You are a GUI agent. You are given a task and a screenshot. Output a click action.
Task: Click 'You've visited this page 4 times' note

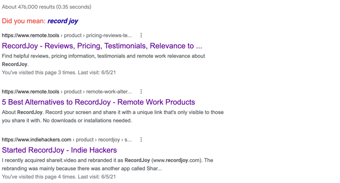[59, 177]
